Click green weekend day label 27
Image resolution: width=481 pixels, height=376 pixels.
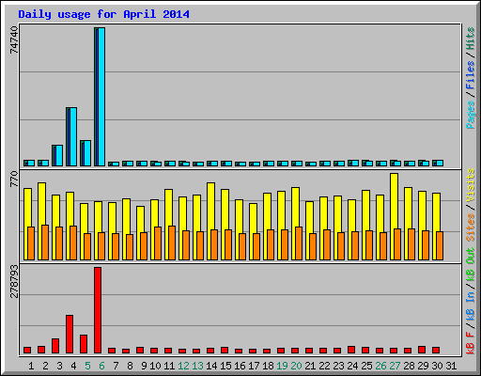pyautogui.click(x=395, y=366)
